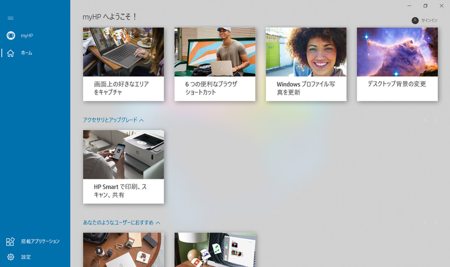
Task: Click the myHP sidebar label
Action: click(x=27, y=35)
